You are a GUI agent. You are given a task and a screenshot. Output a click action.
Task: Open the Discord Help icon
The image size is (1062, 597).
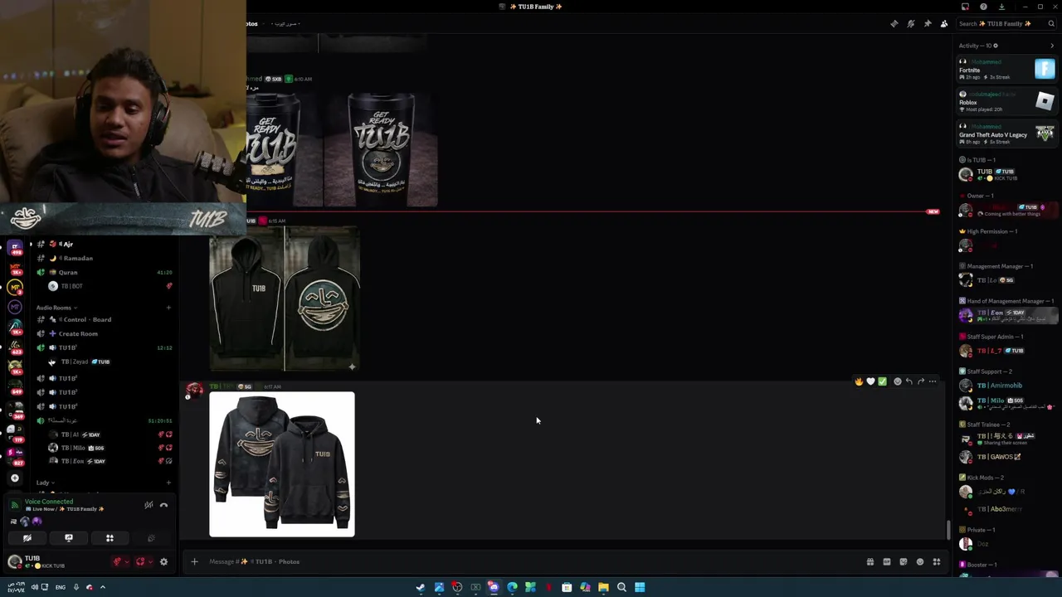pyautogui.click(x=983, y=7)
